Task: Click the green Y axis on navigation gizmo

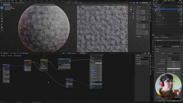Action: 131,9
